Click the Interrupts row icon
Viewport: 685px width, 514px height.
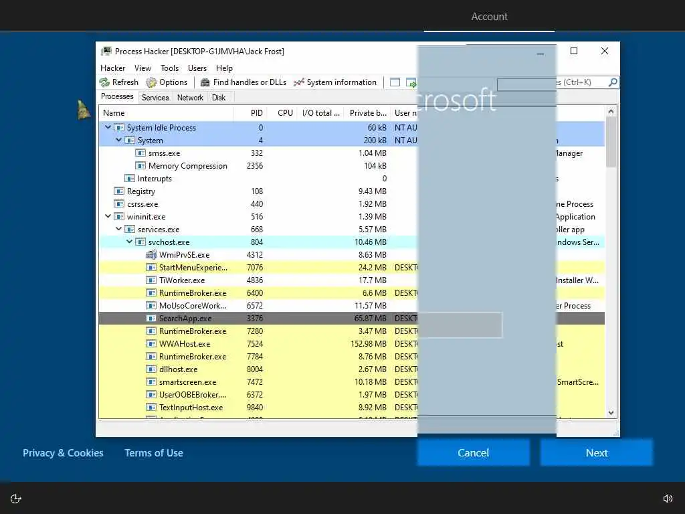pos(130,178)
